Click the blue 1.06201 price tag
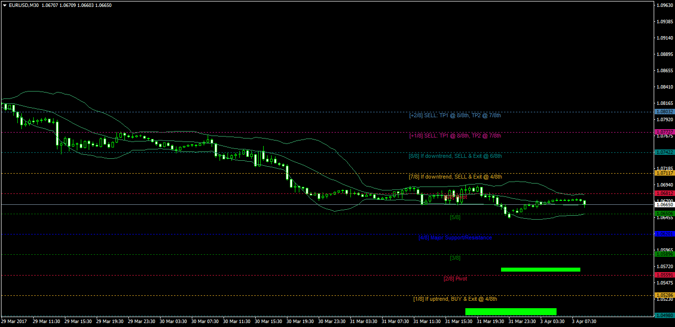675x327 pixels. click(664, 234)
